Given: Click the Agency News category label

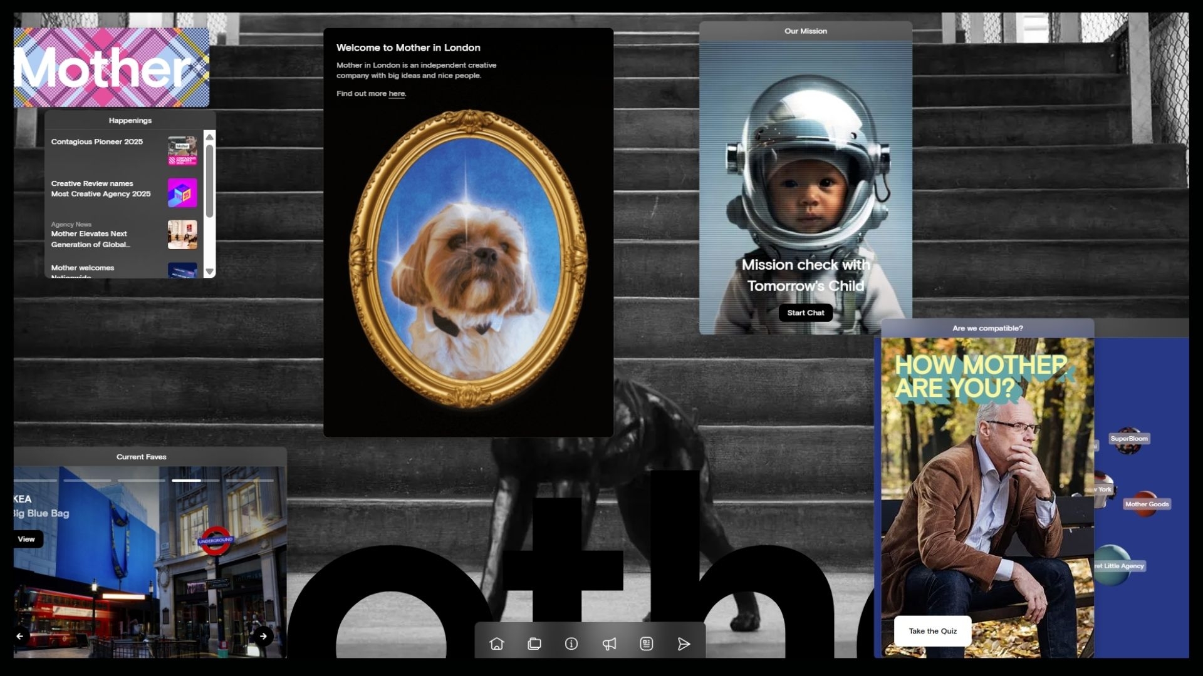Looking at the screenshot, I should [71, 224].
